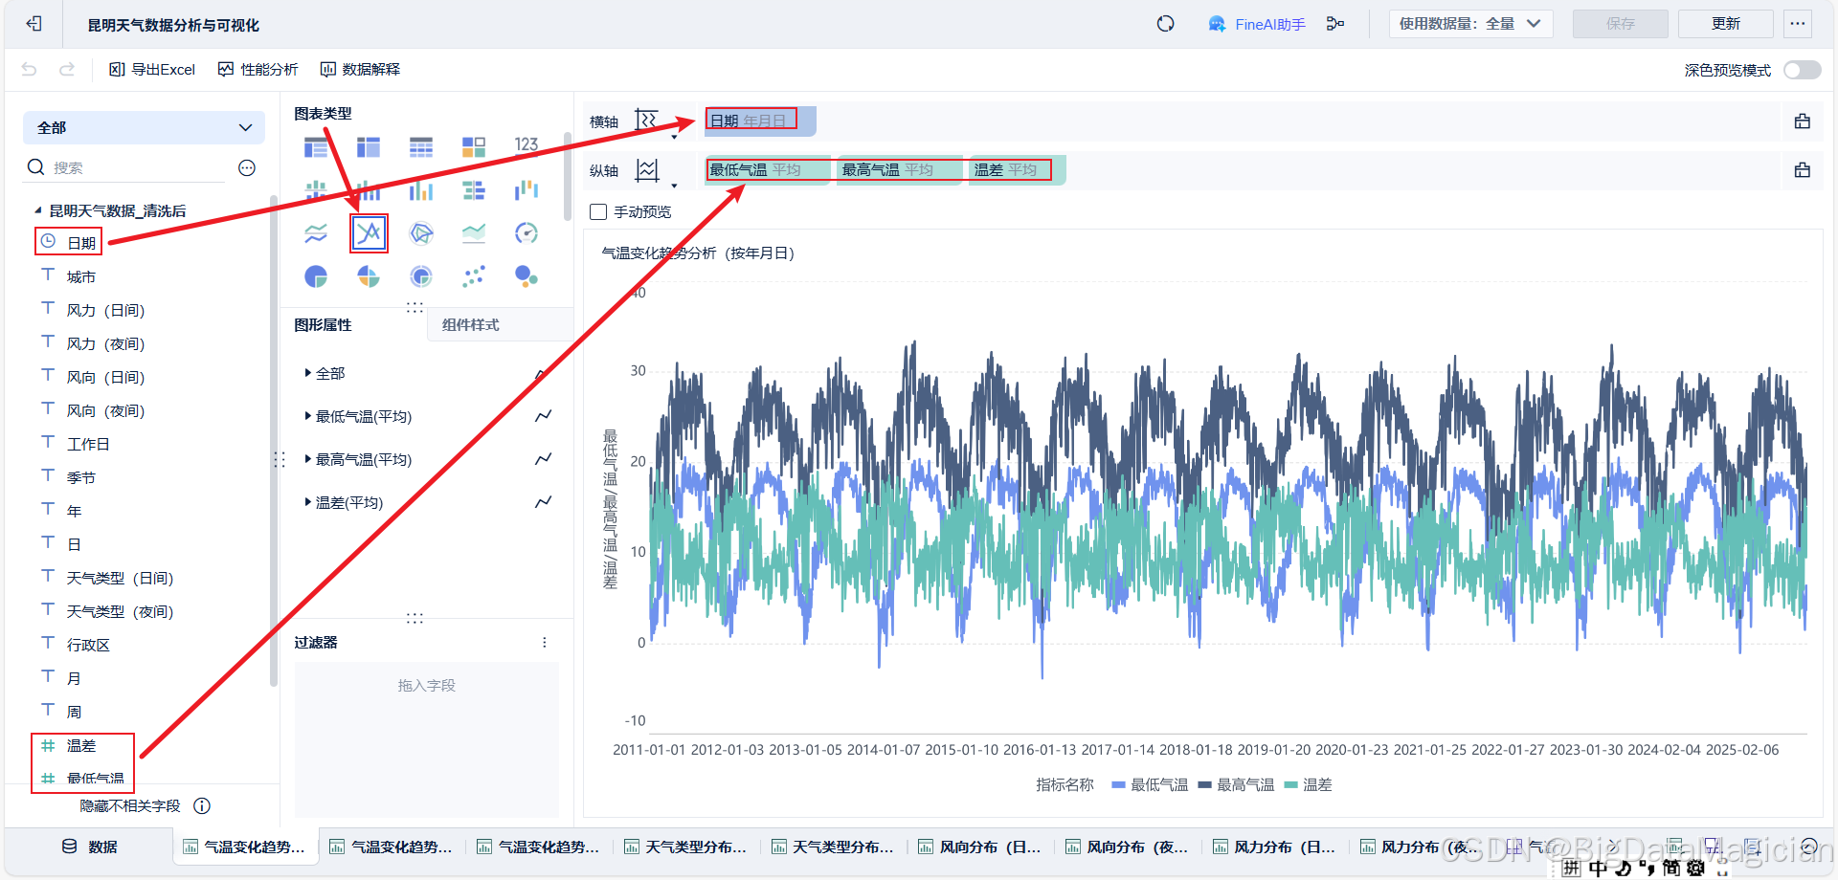Open search options circle icon beside 搜索
This screenshot has width=1838, height=880.
[247, 167]
